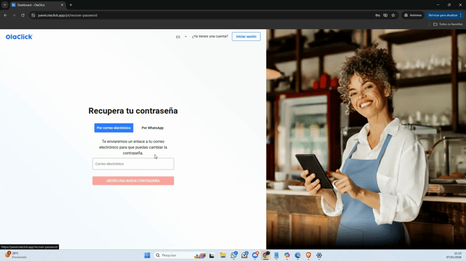Viewport: 466px width, 261px height.
Task: Click the '¿Ya tienes una cuenta?' text
Action: click(x=210, y=37)
